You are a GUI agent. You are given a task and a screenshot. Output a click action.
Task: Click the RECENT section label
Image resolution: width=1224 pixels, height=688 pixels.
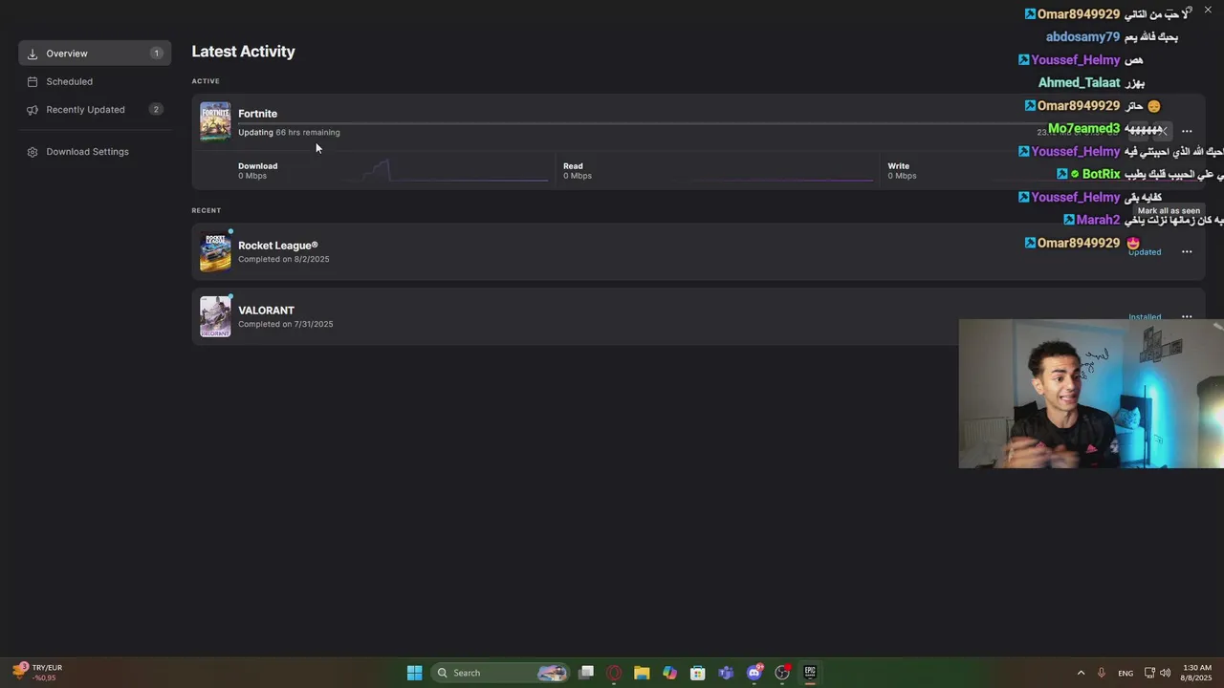(206, 210)
